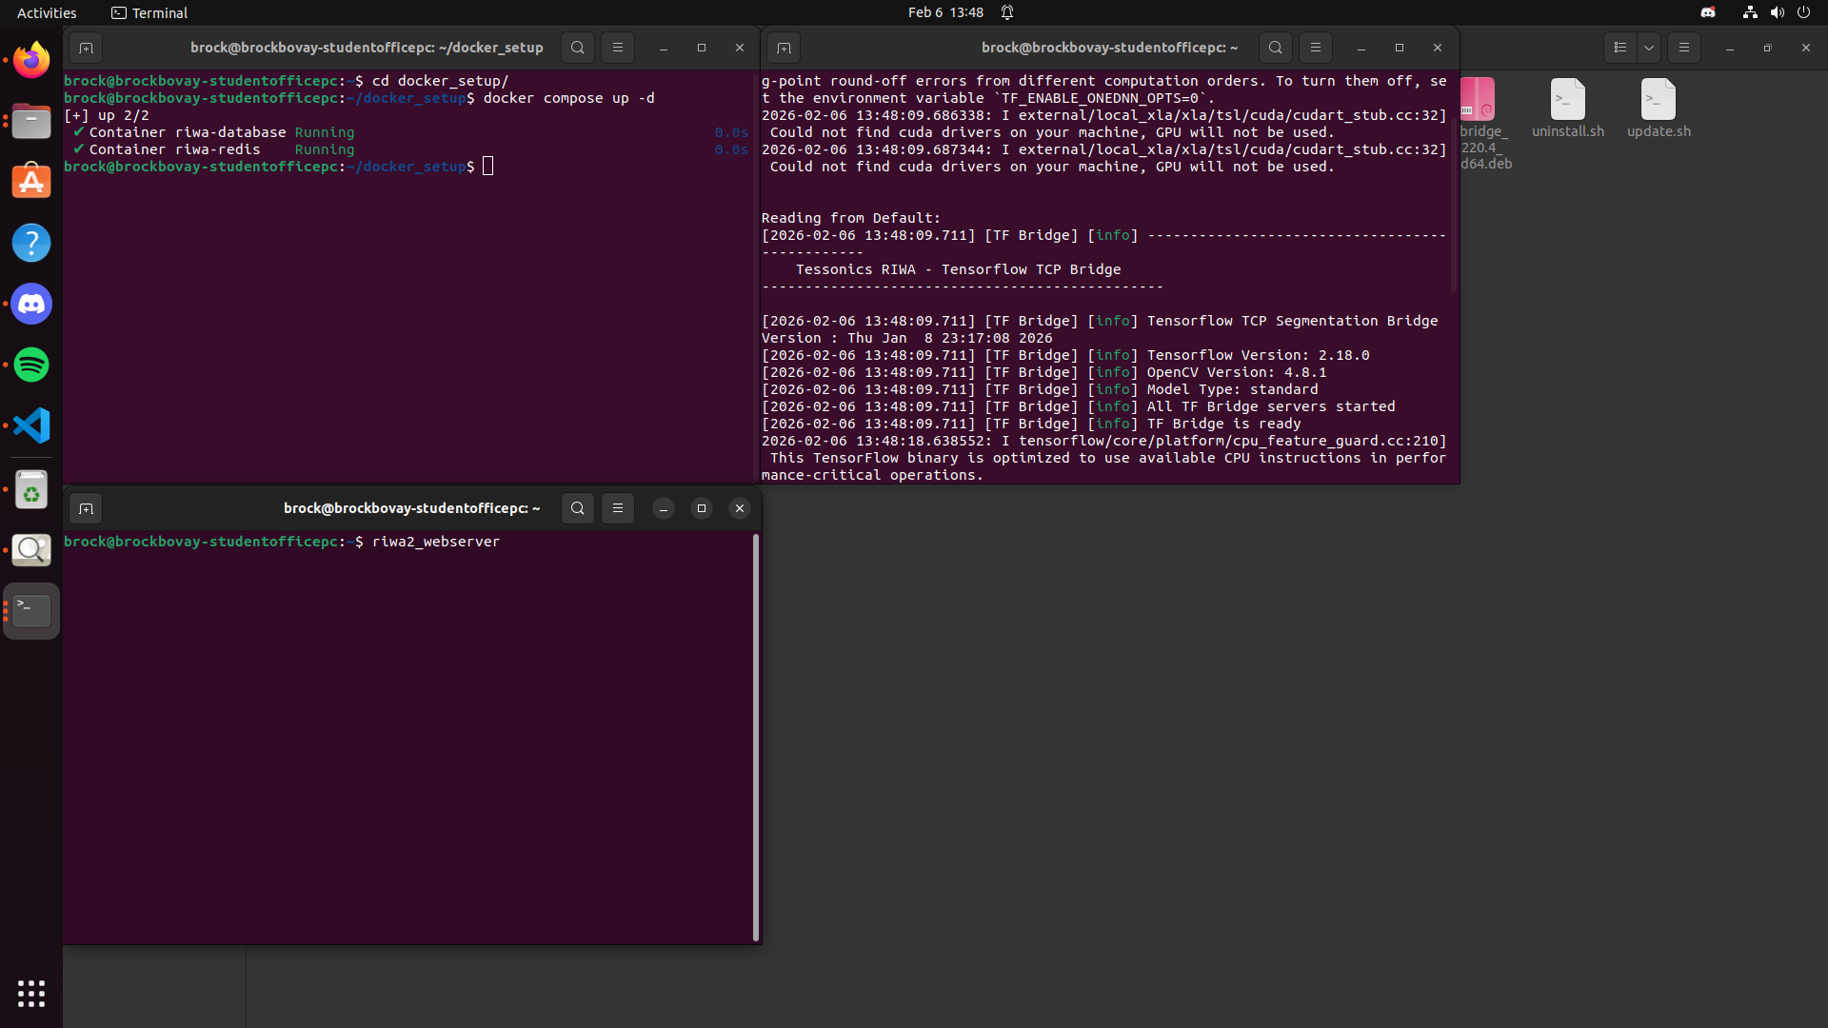Maximize the TF Bridge terminal window
The height and width of the screenshot is (1028, 1828).
point(1400,48)
